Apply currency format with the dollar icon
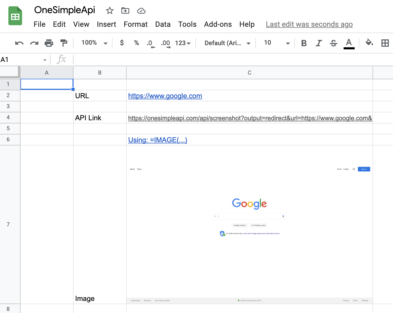 coord(122,43)
